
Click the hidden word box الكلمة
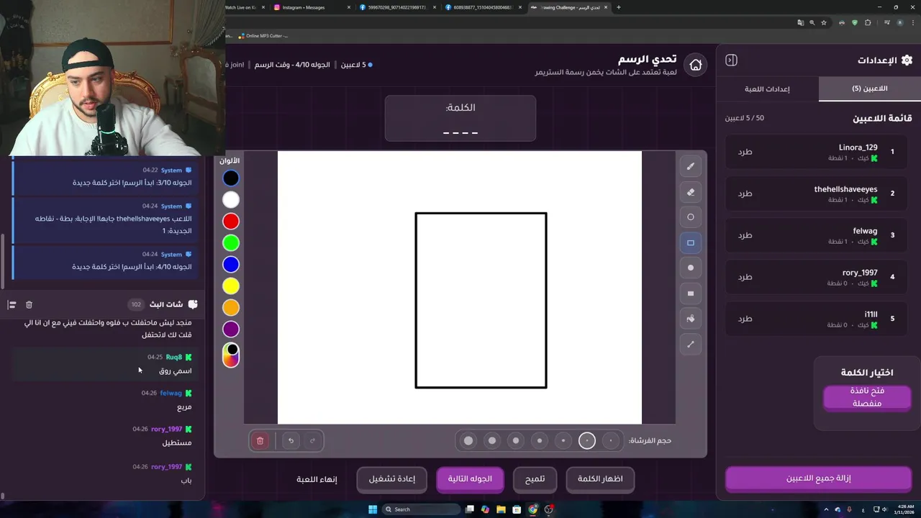[x=460, y=119]
